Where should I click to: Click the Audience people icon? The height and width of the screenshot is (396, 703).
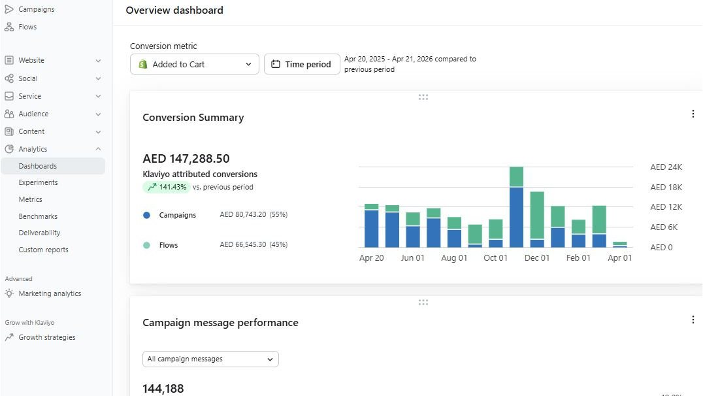pos(9,114)
